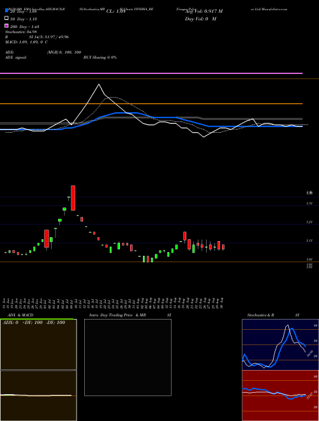Click the '(MGR) 0, 100, 100' ADX values
319x421 pixels.
pos(64,52)
